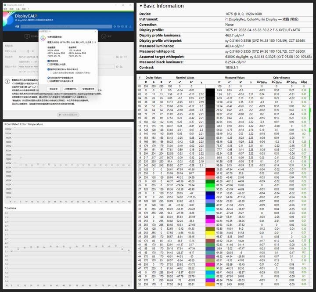Image resolution: width=316 pixels, height=292 pixels.
Task: Collapse the Basic Information section
Action: point(141,6)
